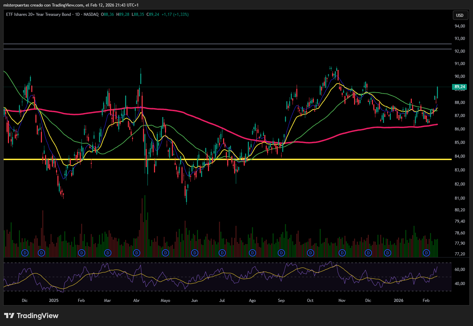Click the Ago label on the time axis
The width and height of the screenshot is (473, 326).
pyautogui.click(x=252, y=300)
